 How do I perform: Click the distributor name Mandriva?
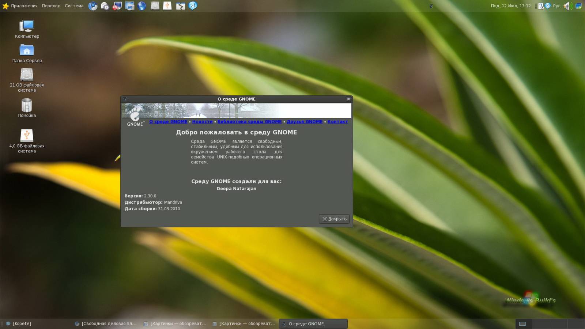pos(173,203)
